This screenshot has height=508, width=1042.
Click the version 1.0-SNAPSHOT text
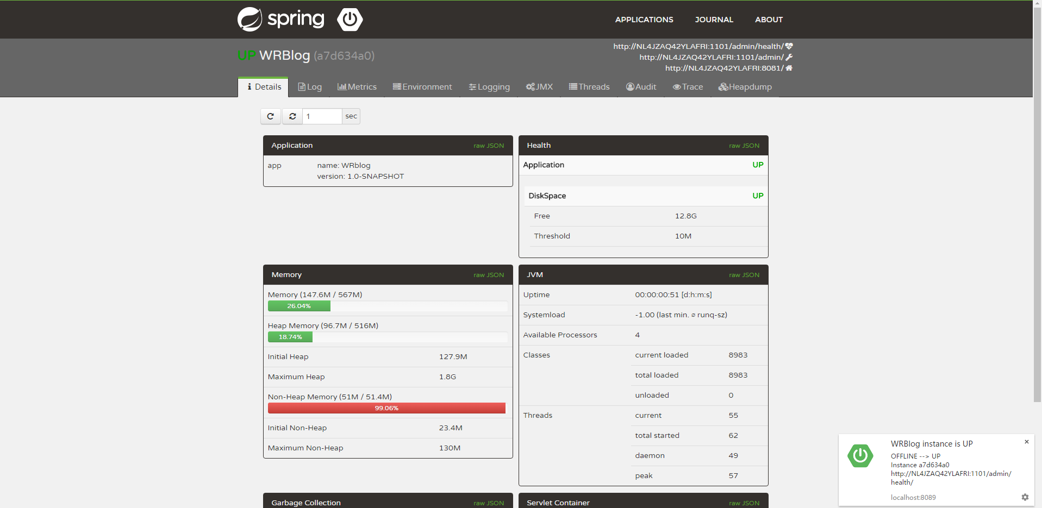pos(360,176)
